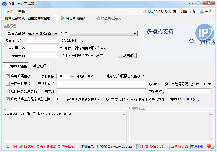Click the app logo in title bar
Screen dimensions: 217x152
[4, 4]
